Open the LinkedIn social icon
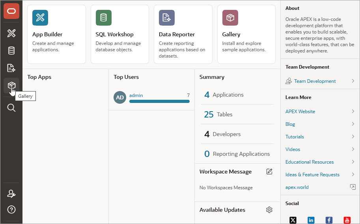 (x=311, y=220)
